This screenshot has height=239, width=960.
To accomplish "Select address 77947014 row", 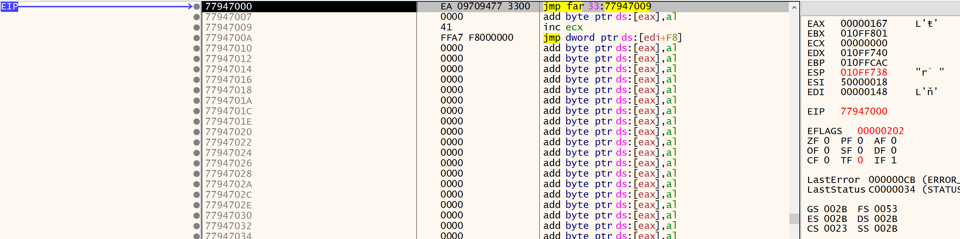I will click(495, 69).
